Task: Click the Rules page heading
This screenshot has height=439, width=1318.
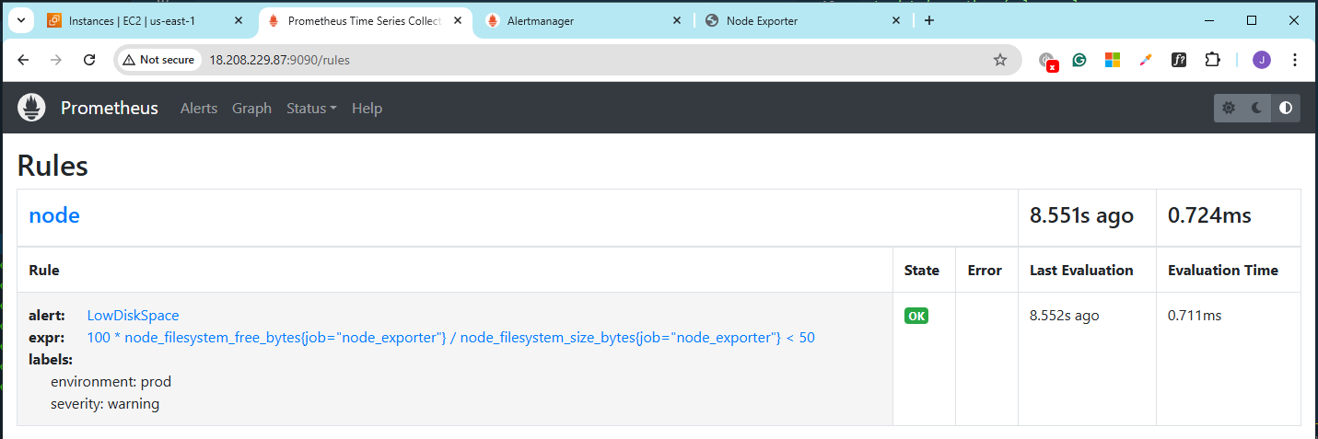Action: [x=52, y=166]
